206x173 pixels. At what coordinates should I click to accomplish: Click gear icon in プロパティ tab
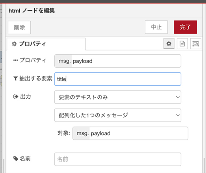click(14, 44)
